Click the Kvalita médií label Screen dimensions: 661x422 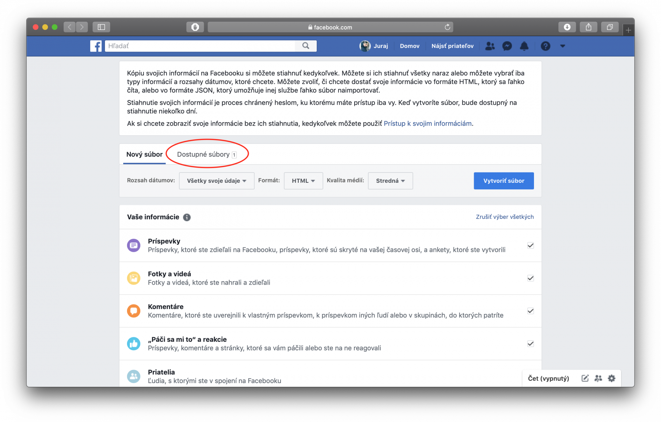(x=345, y=180)
